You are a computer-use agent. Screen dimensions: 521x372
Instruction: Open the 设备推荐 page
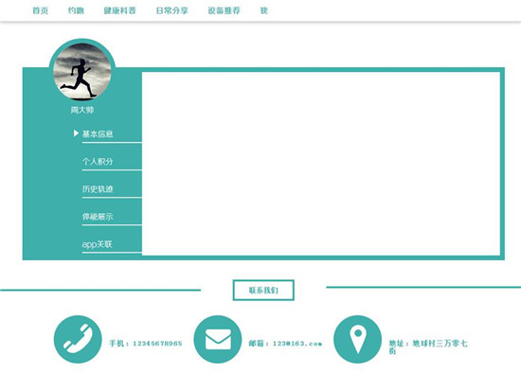[x=224, y=10]
